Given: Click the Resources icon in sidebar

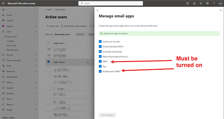Looking at the screenshot, I should [3, 71].
